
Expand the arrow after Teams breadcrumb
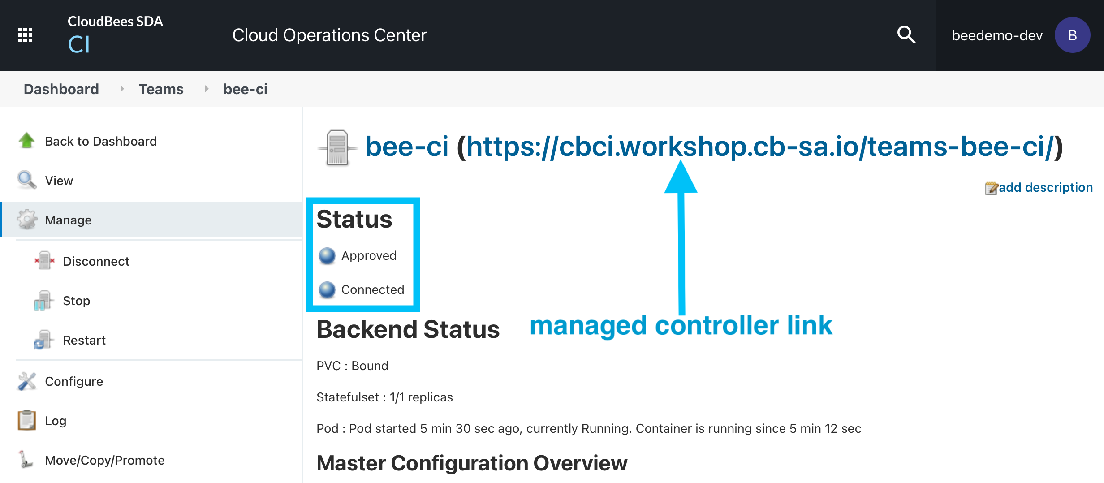pos(207,89)
